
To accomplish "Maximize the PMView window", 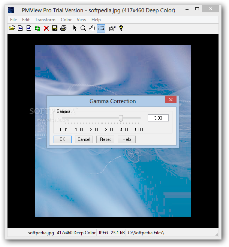I will (197, 9).
